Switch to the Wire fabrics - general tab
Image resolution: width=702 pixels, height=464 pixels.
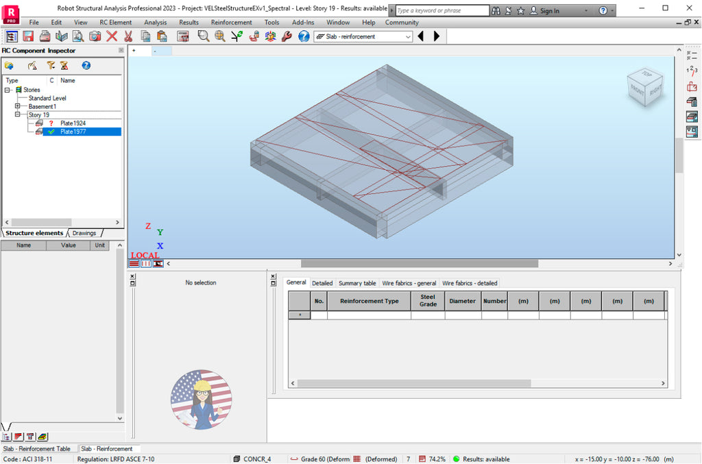point(409,283)
